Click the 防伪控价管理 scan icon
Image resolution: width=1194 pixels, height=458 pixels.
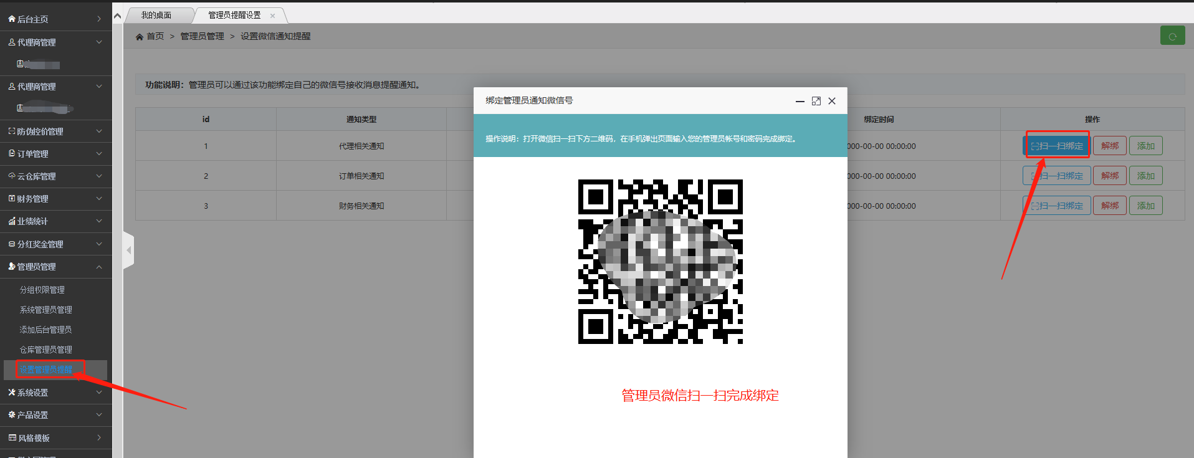point(12,131)
